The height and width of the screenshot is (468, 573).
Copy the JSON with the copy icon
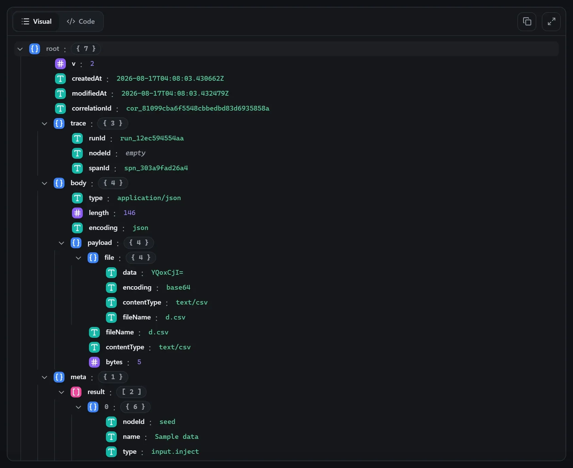(x=527, y=22)
